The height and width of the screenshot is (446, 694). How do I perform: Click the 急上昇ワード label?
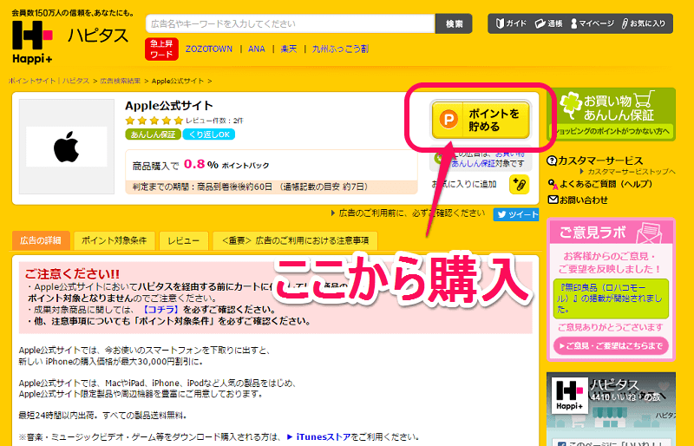161,49
